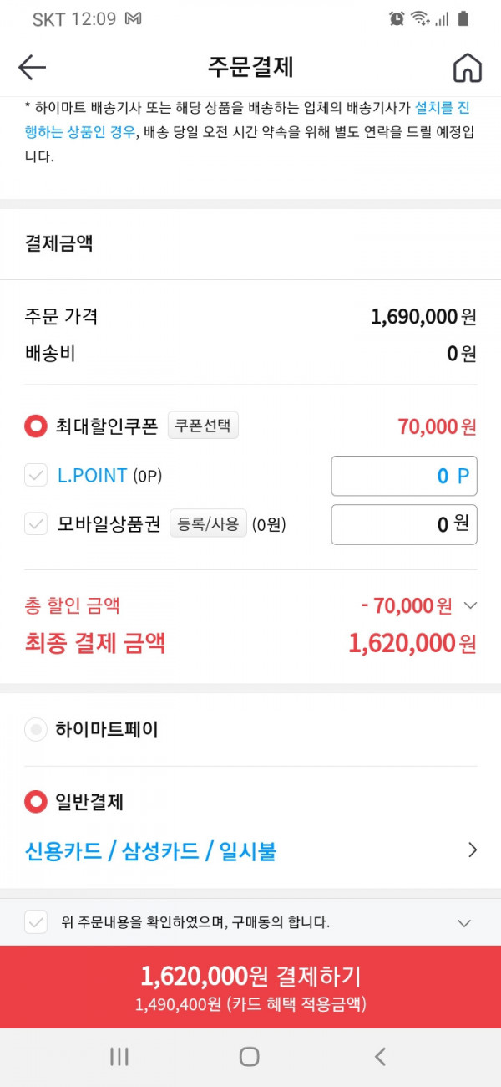
Task: Tap battery icon in status bar
Action: click(463, 18)
